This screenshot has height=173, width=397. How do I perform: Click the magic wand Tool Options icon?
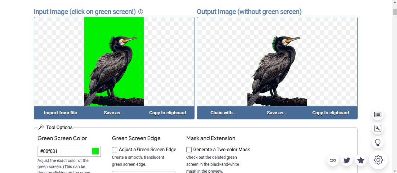point(41,127)
